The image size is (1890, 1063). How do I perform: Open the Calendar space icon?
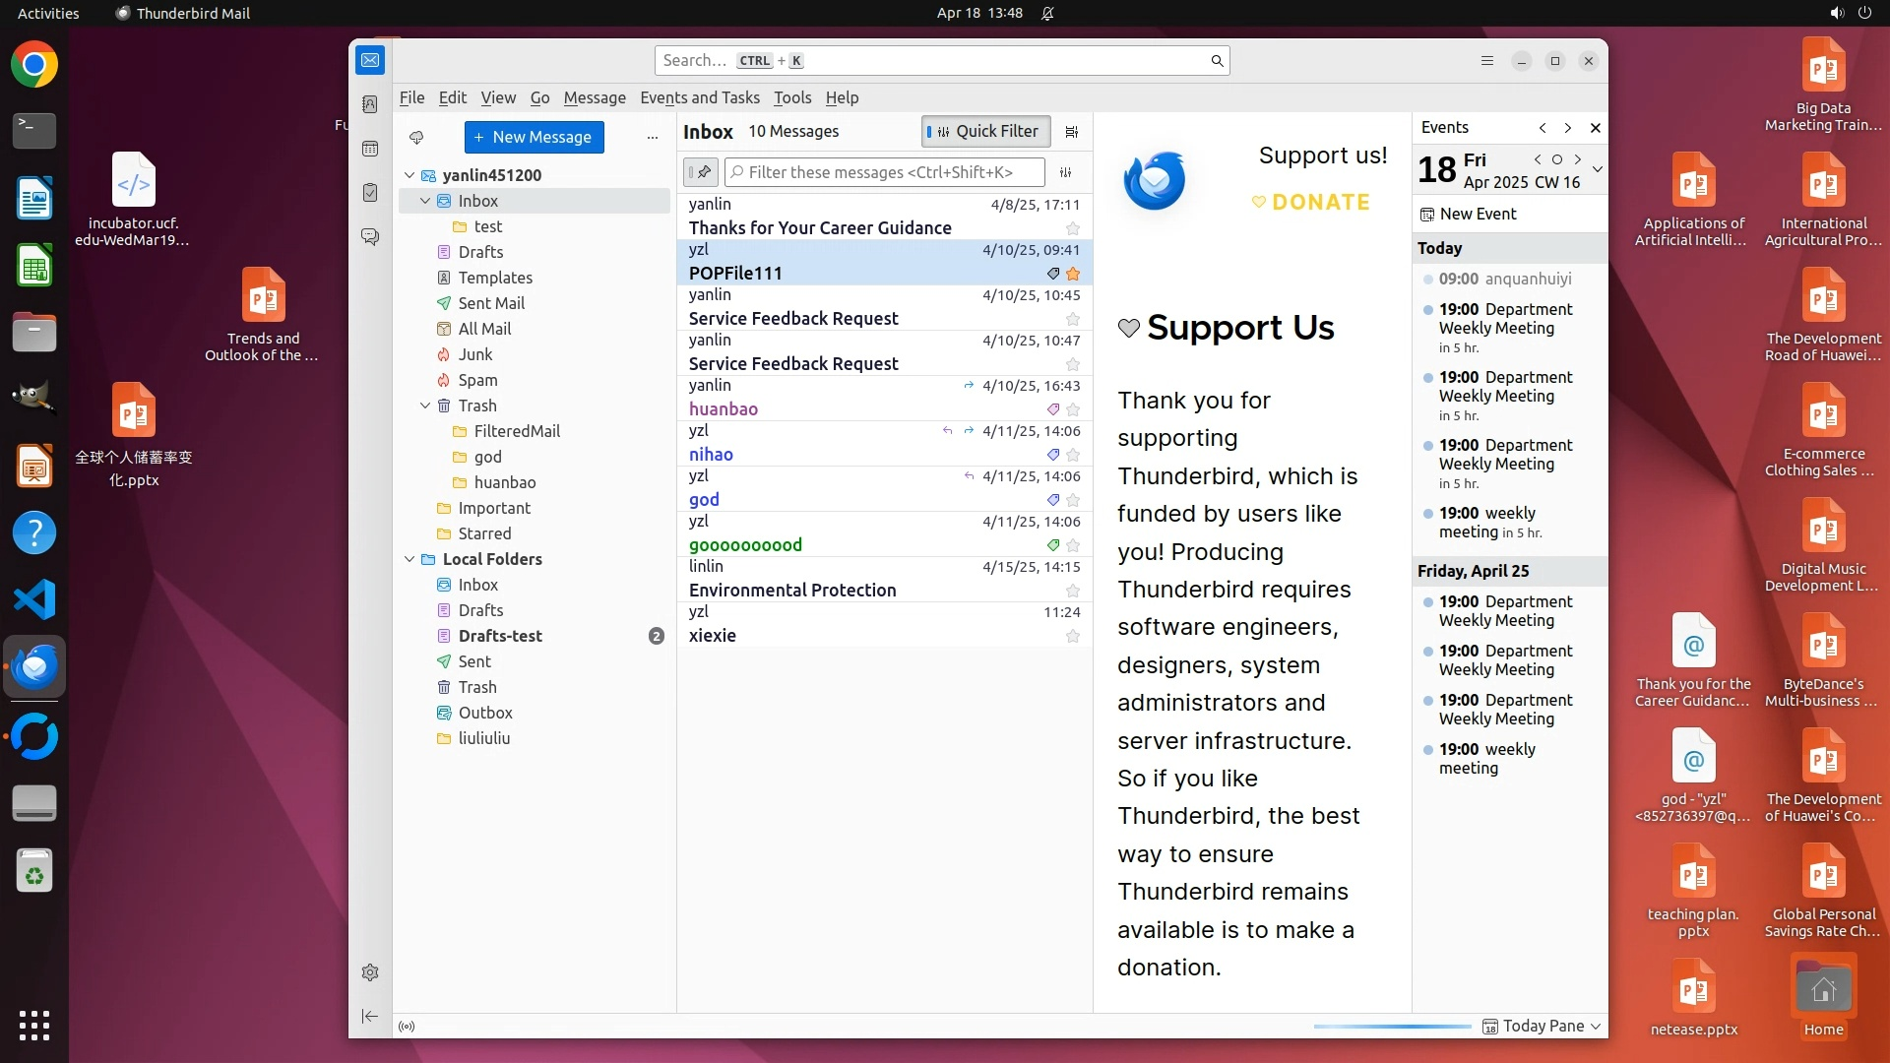(x=370, y=149)
